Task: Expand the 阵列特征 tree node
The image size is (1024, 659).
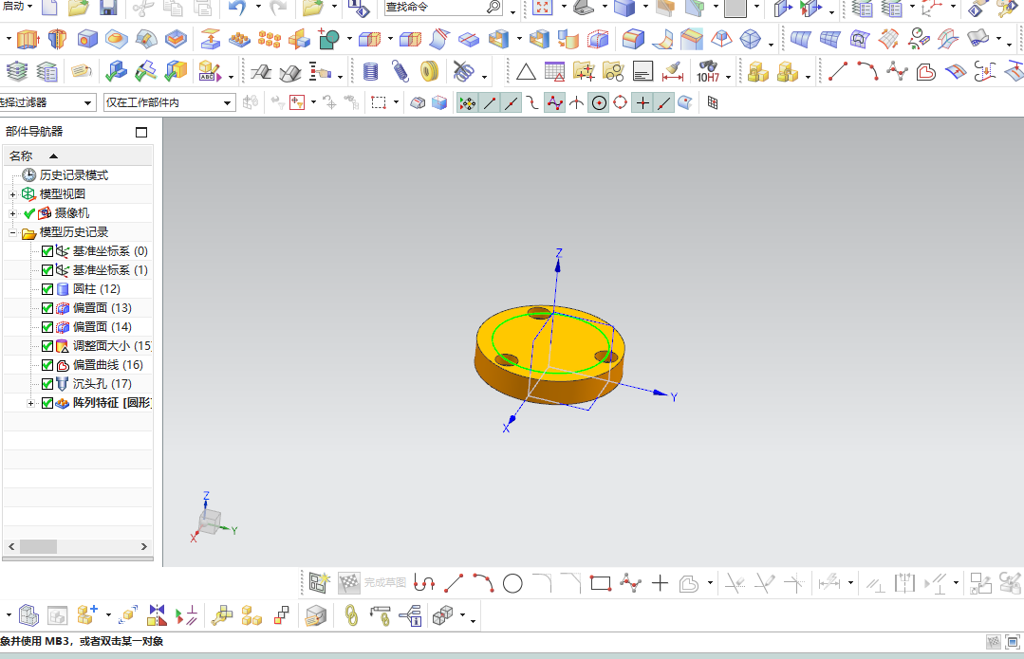Action: 30,403
